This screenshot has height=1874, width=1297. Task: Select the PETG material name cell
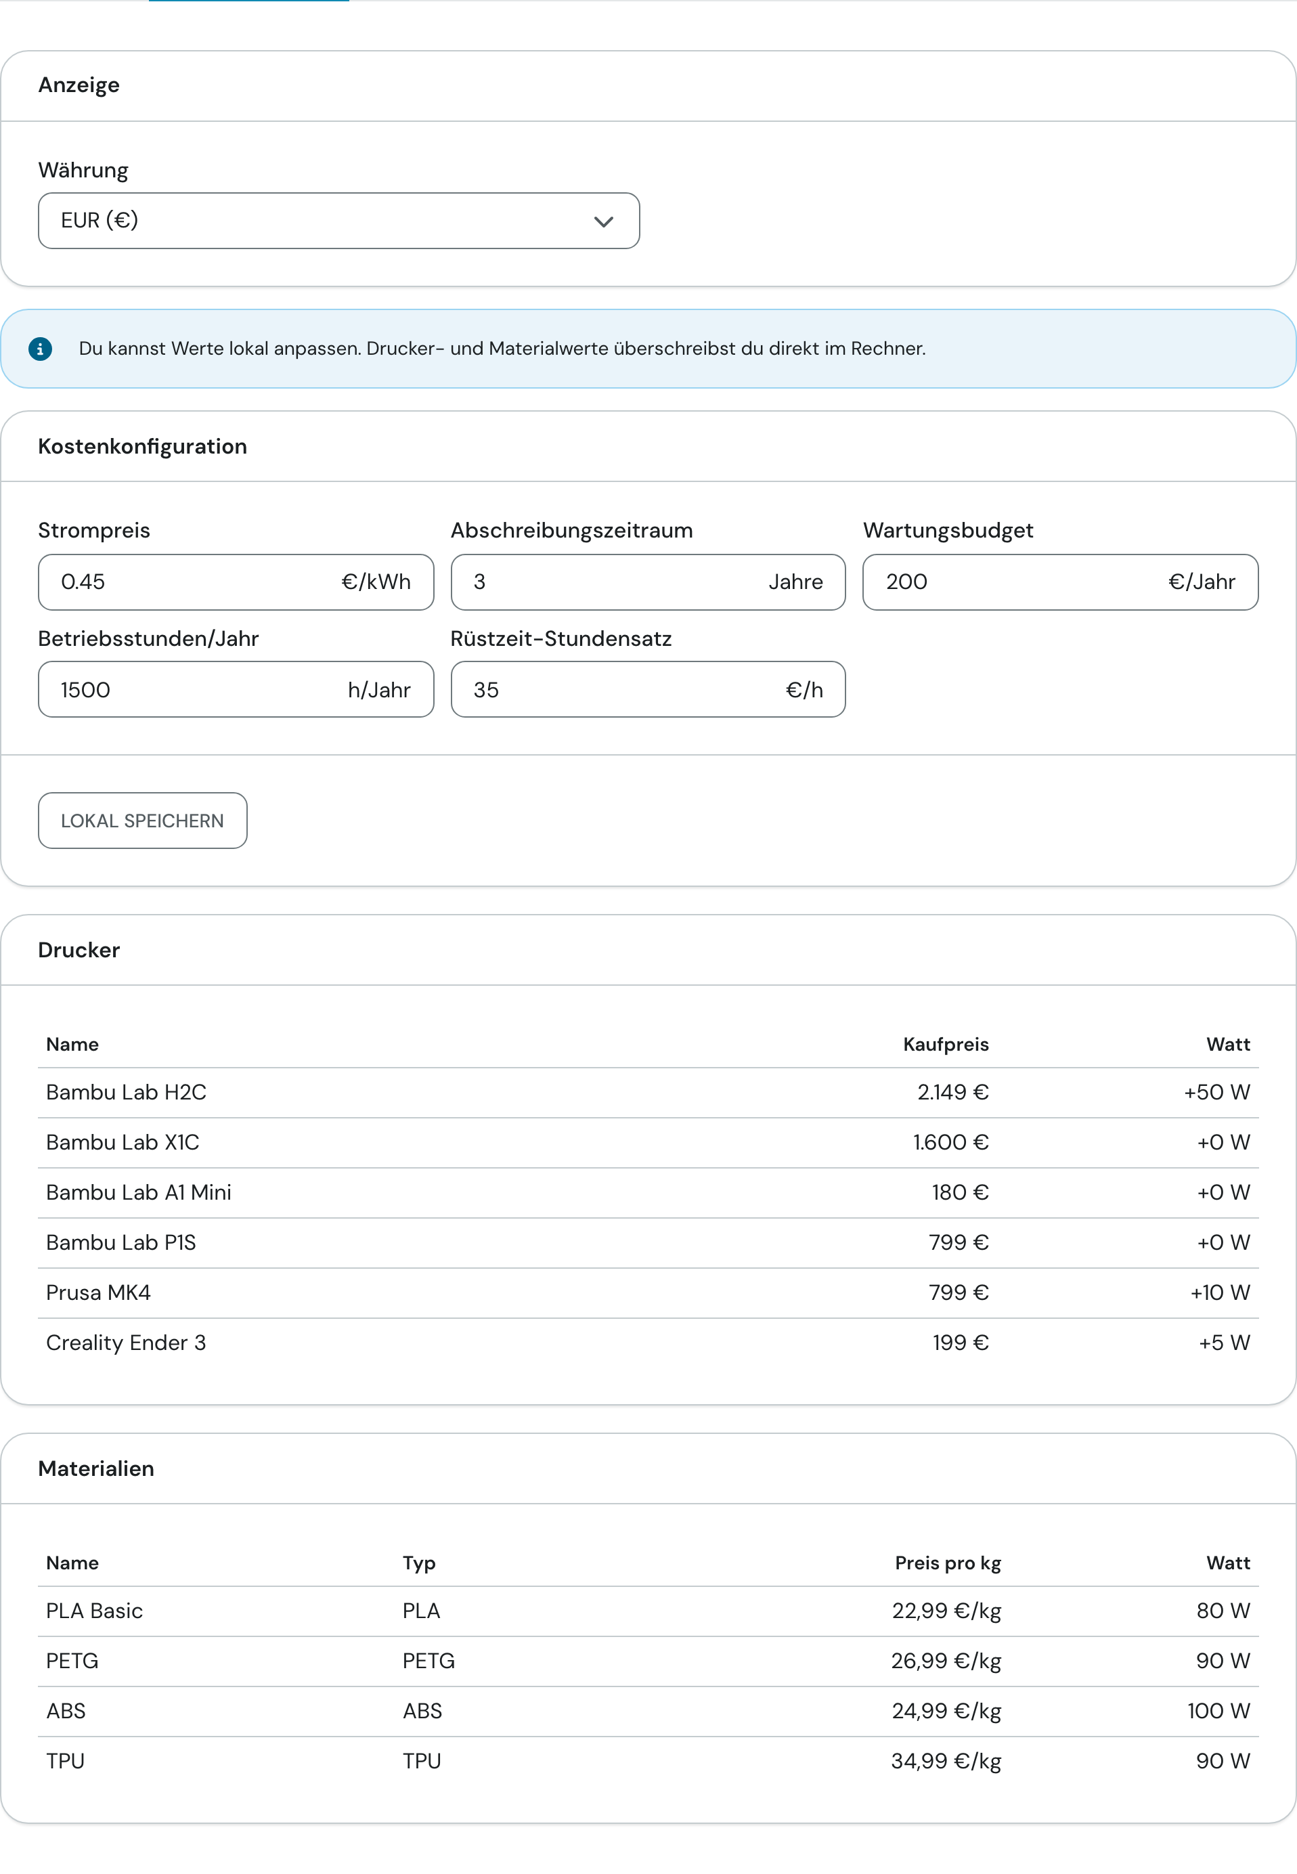click(72, 1661)
